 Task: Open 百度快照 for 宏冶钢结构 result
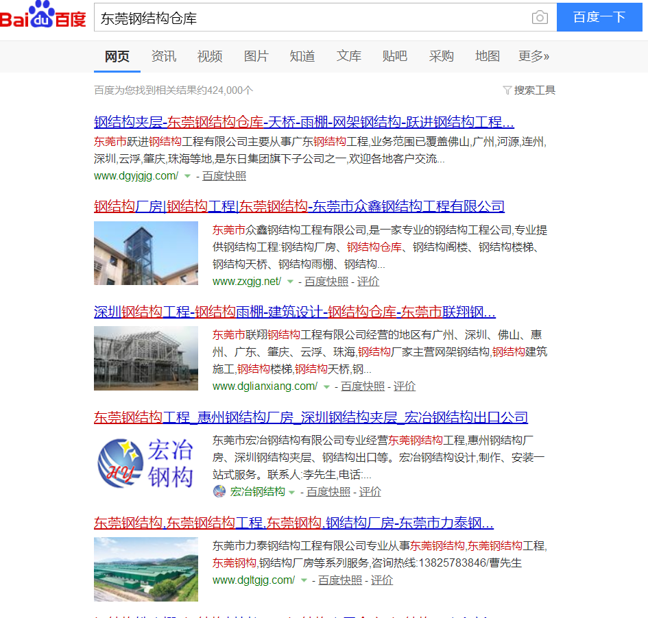pyautogui.click(x=328, y=492)
